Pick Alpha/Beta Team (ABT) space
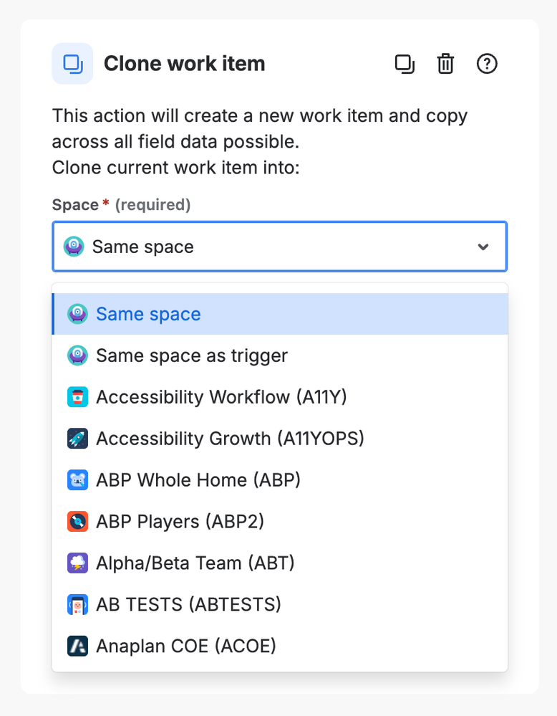The height and width of the screenshot is (716, 557). (280, 563)
